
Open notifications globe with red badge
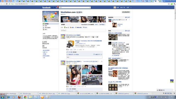(x=57, y=7)
